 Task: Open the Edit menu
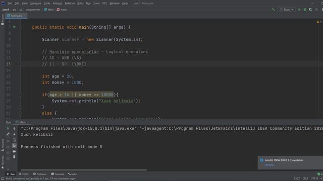[x=17, y=4]
